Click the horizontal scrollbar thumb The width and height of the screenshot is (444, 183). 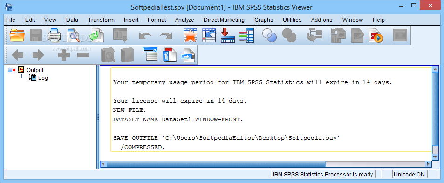216,164
